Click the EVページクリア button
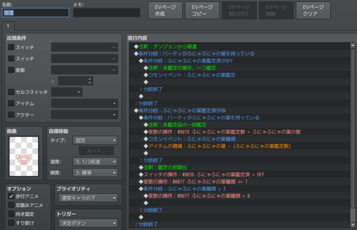 (313, 11)
